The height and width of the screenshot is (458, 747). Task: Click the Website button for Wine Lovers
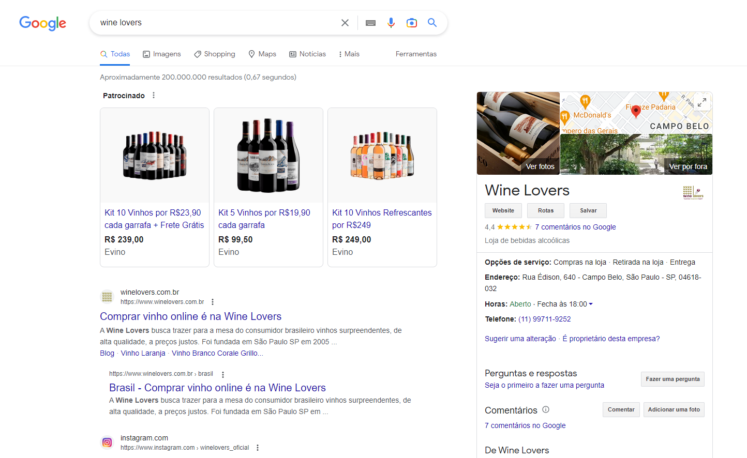pos(503,210)
